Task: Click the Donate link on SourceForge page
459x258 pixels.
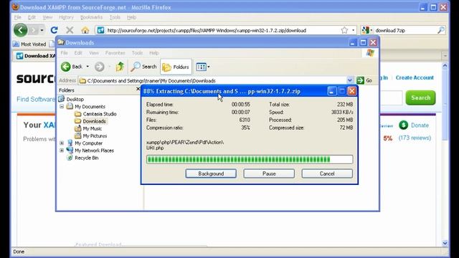Action: pyautogui.click(x=420, y=125)
